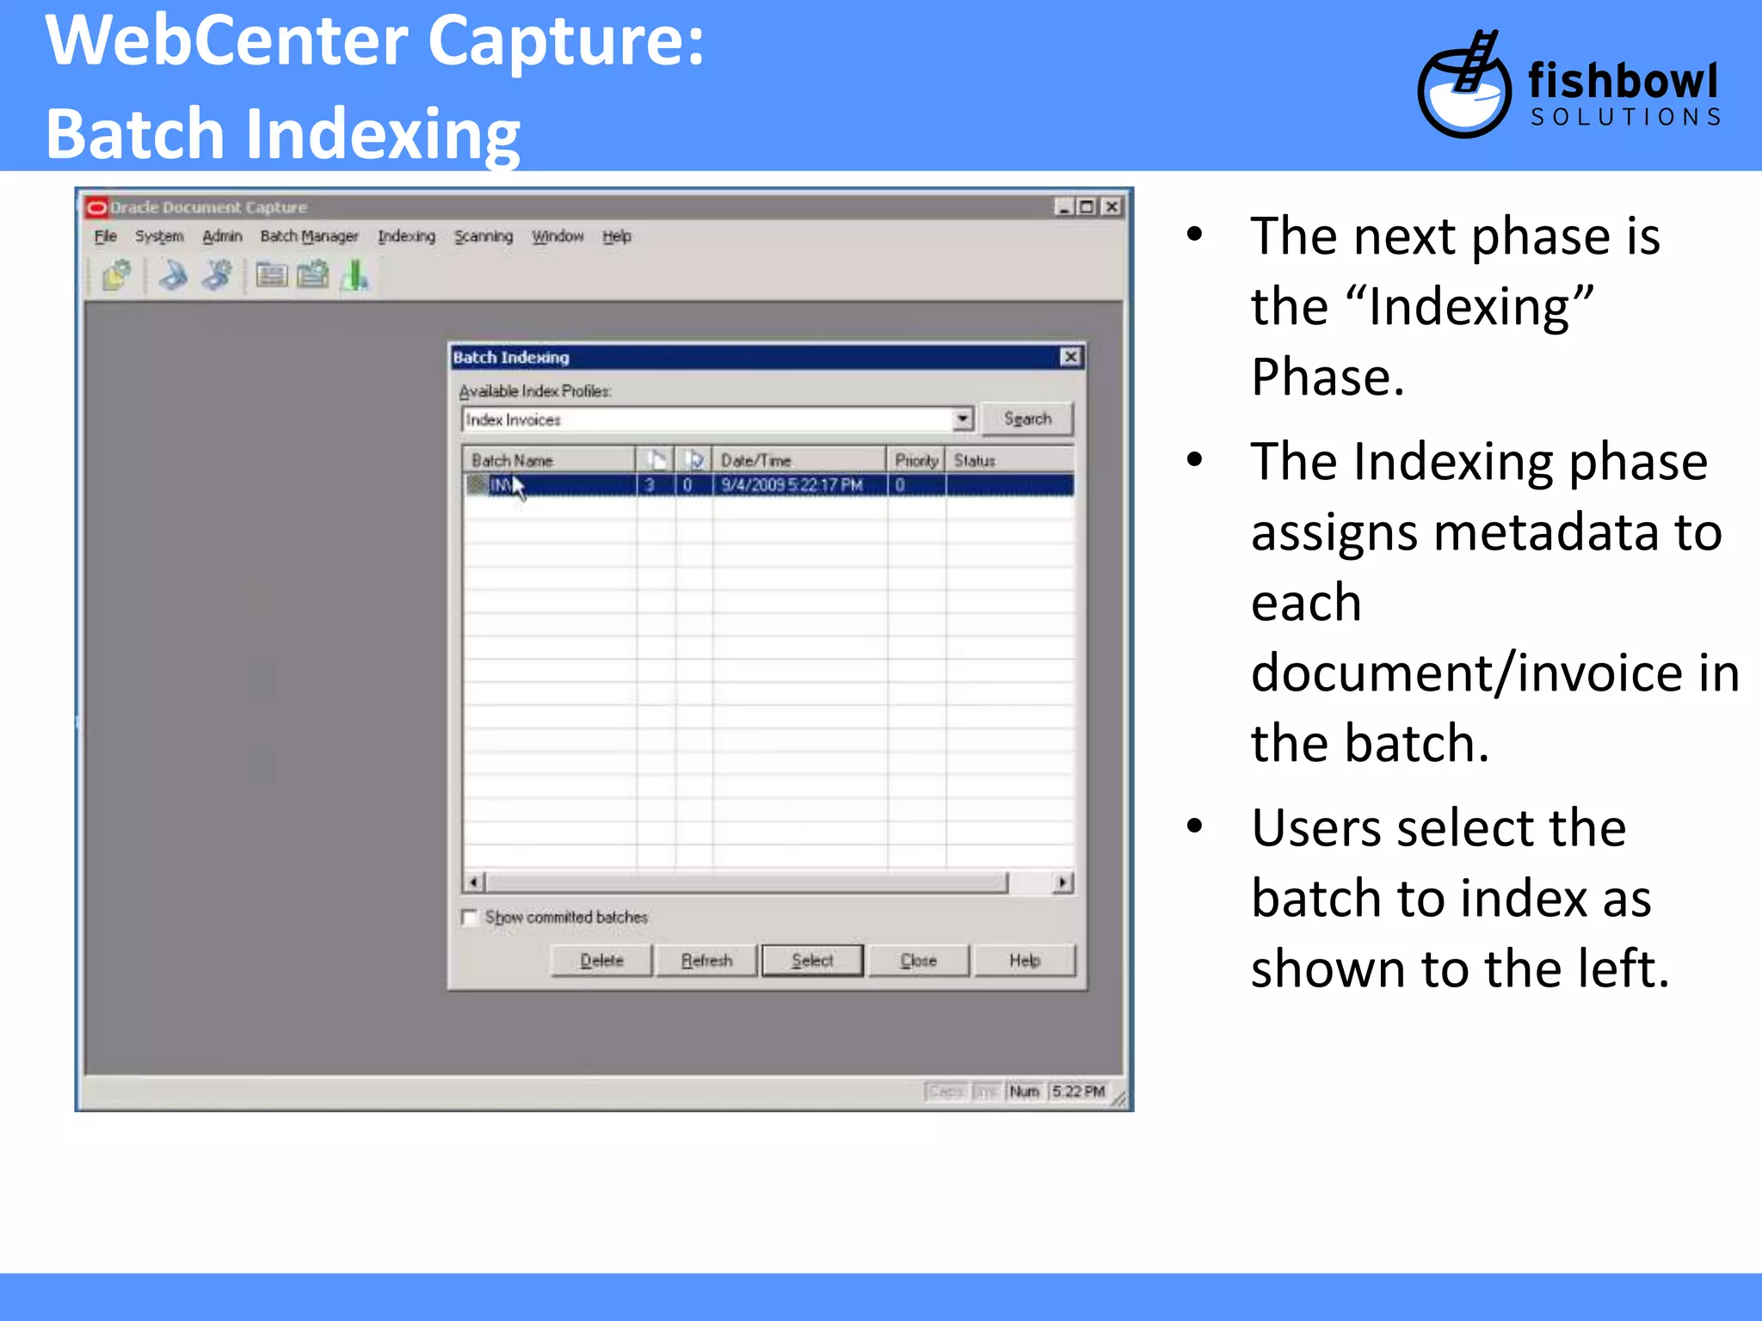Image resolution: width=1762 pixels, height=1321 pixels.
Task: Sort by Batch Name column header
Action: coord(549,459)
